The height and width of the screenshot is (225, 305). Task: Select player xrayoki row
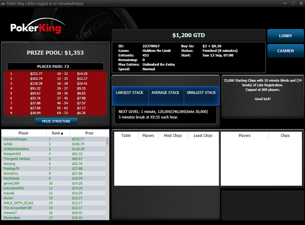click(54, 193)
